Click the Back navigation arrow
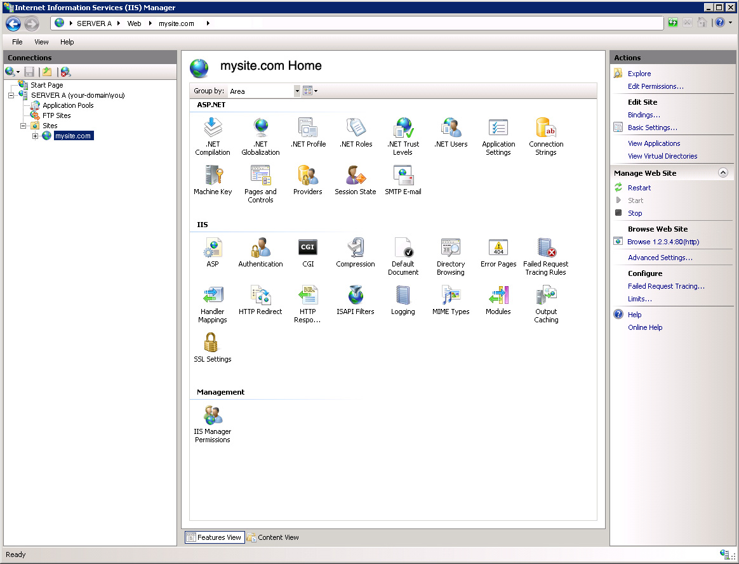The image size is (739, 564). pyautogui.click(x=13, y=23)
